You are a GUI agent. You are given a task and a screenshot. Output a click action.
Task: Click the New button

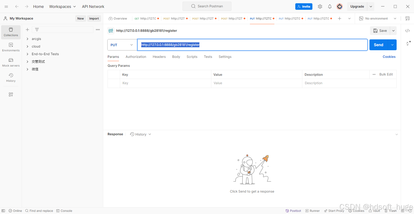81,18
